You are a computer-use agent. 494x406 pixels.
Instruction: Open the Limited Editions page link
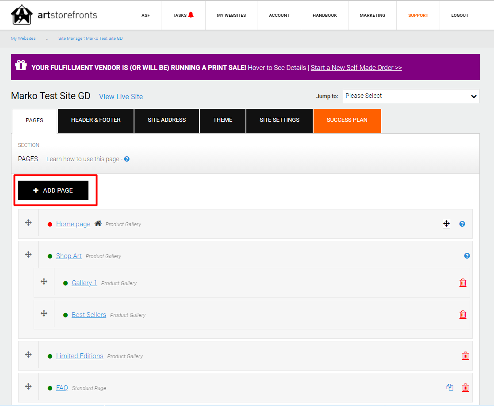coord(80,356)
